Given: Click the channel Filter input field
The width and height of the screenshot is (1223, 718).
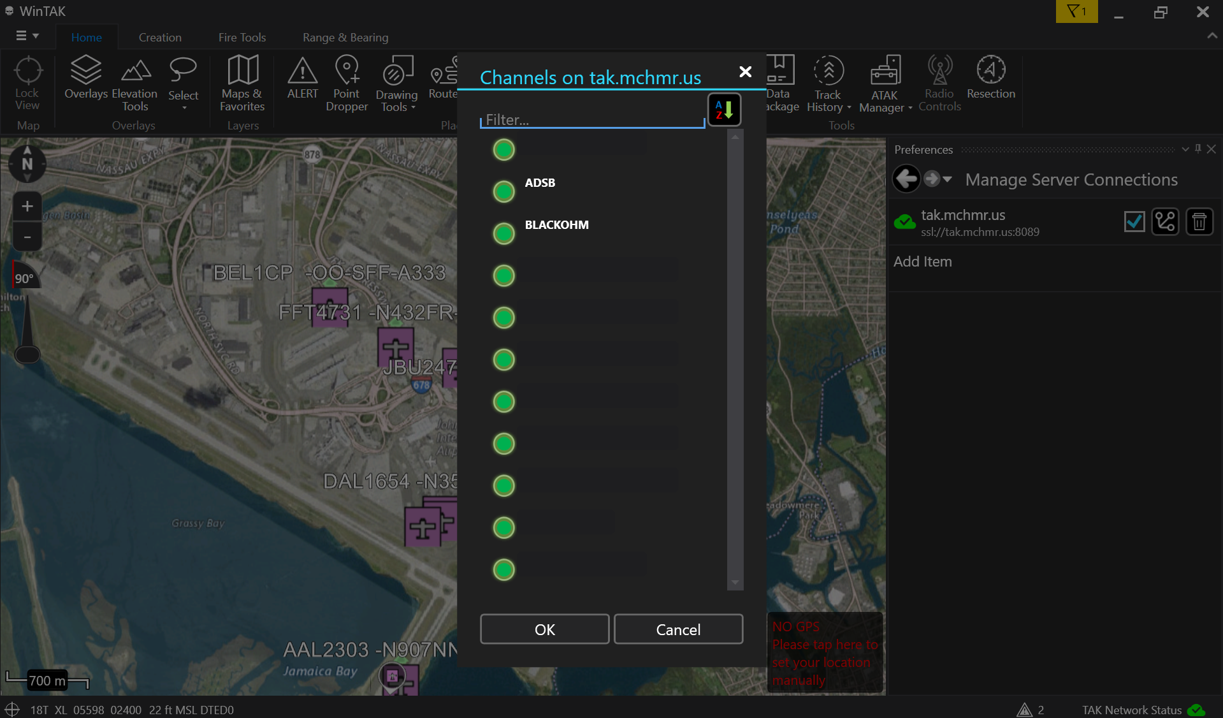Looking at the screenshot, I should [593, 119].
